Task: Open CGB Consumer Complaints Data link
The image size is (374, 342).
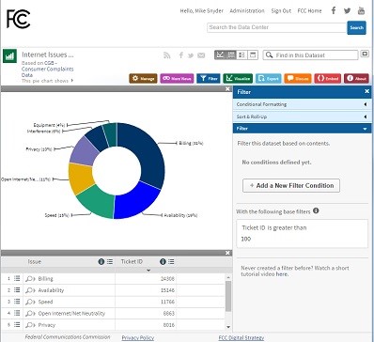Action: (48, 69)
